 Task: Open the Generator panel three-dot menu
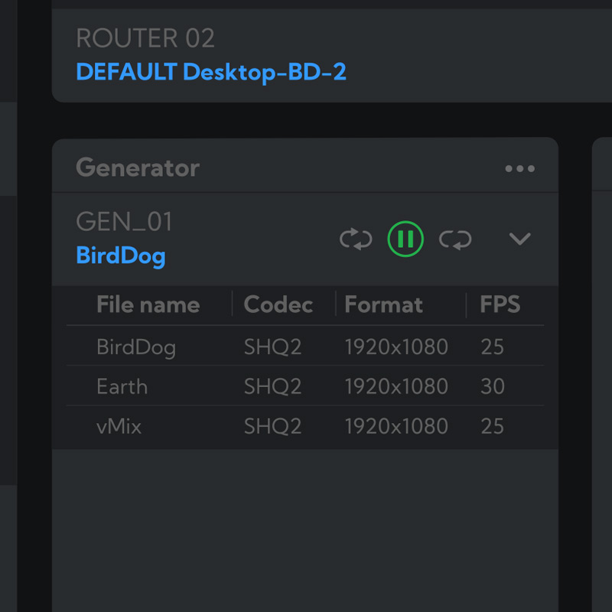point(519,168)
